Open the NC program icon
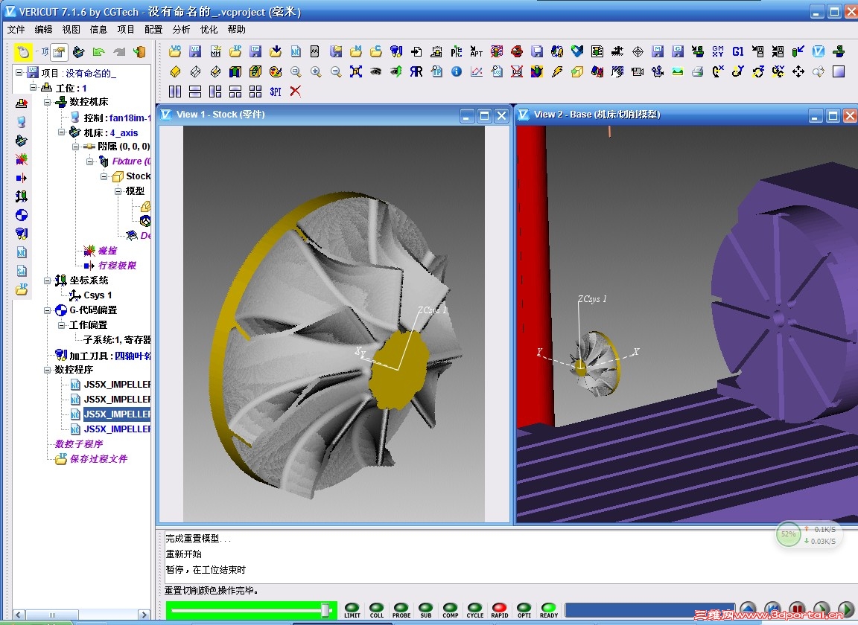858x625 pixels. 296,51
